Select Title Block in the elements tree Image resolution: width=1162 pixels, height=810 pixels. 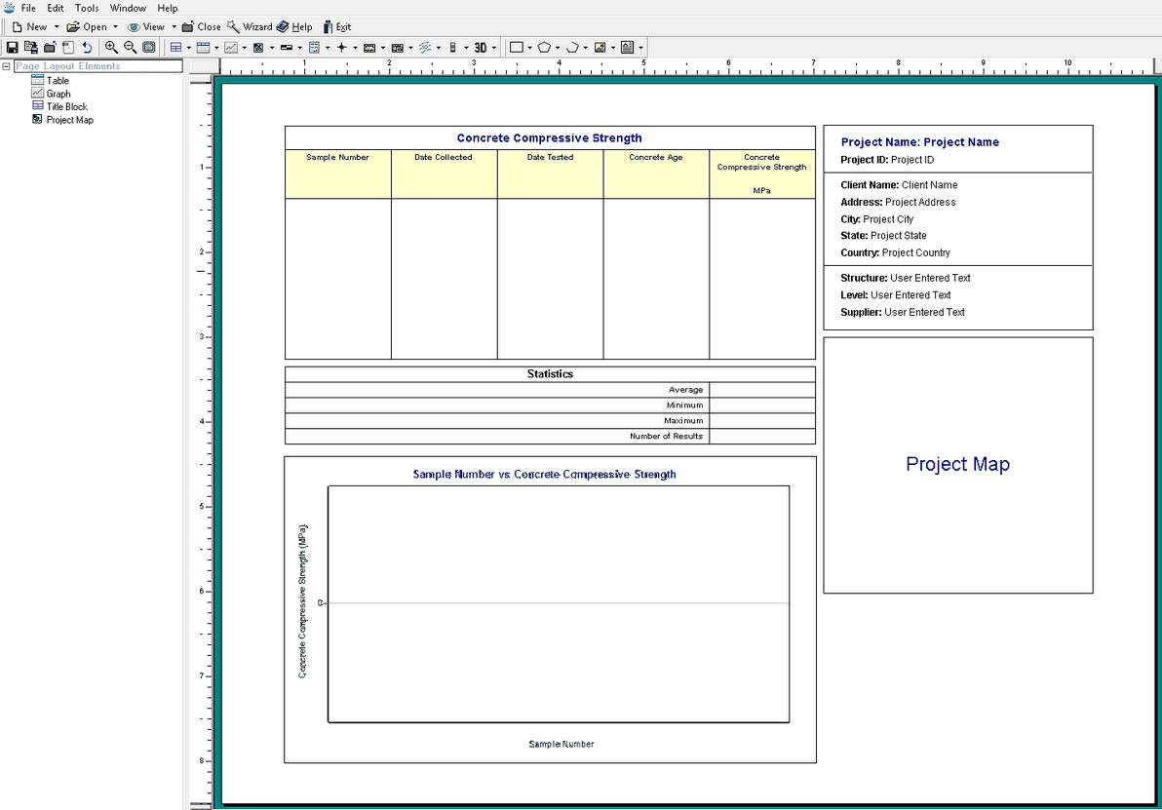click(x=66, y=107)
